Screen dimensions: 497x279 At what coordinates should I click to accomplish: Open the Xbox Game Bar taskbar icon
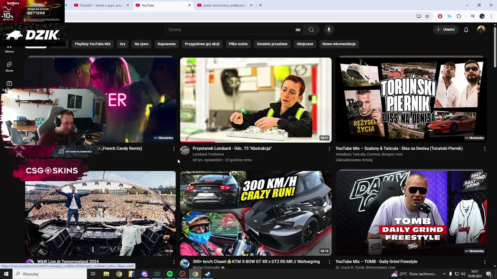tap(157, 274)
